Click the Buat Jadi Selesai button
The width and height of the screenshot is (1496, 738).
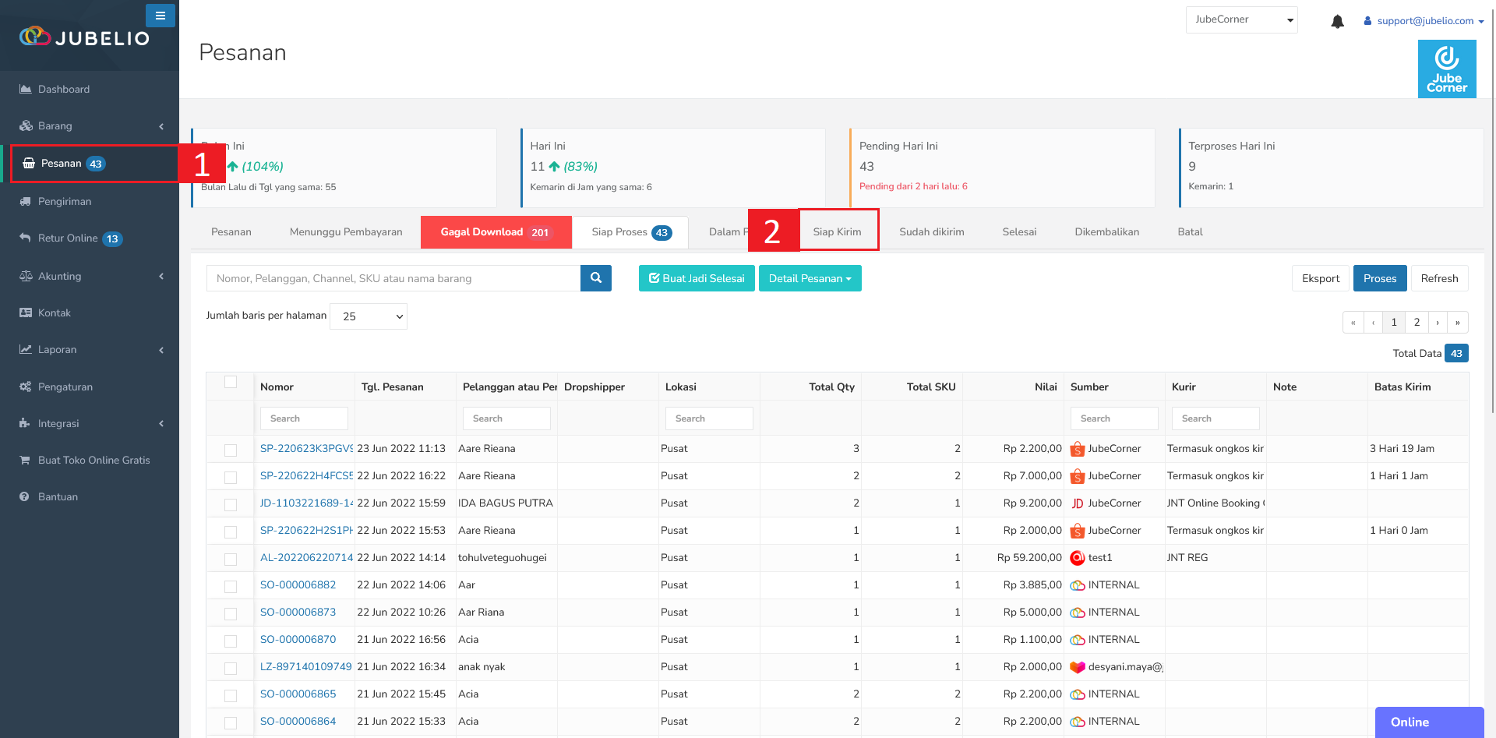[697, 278]
